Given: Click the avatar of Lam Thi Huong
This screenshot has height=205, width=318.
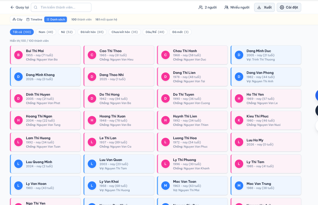Looking at the screenshot, I should tap(18, 142).
